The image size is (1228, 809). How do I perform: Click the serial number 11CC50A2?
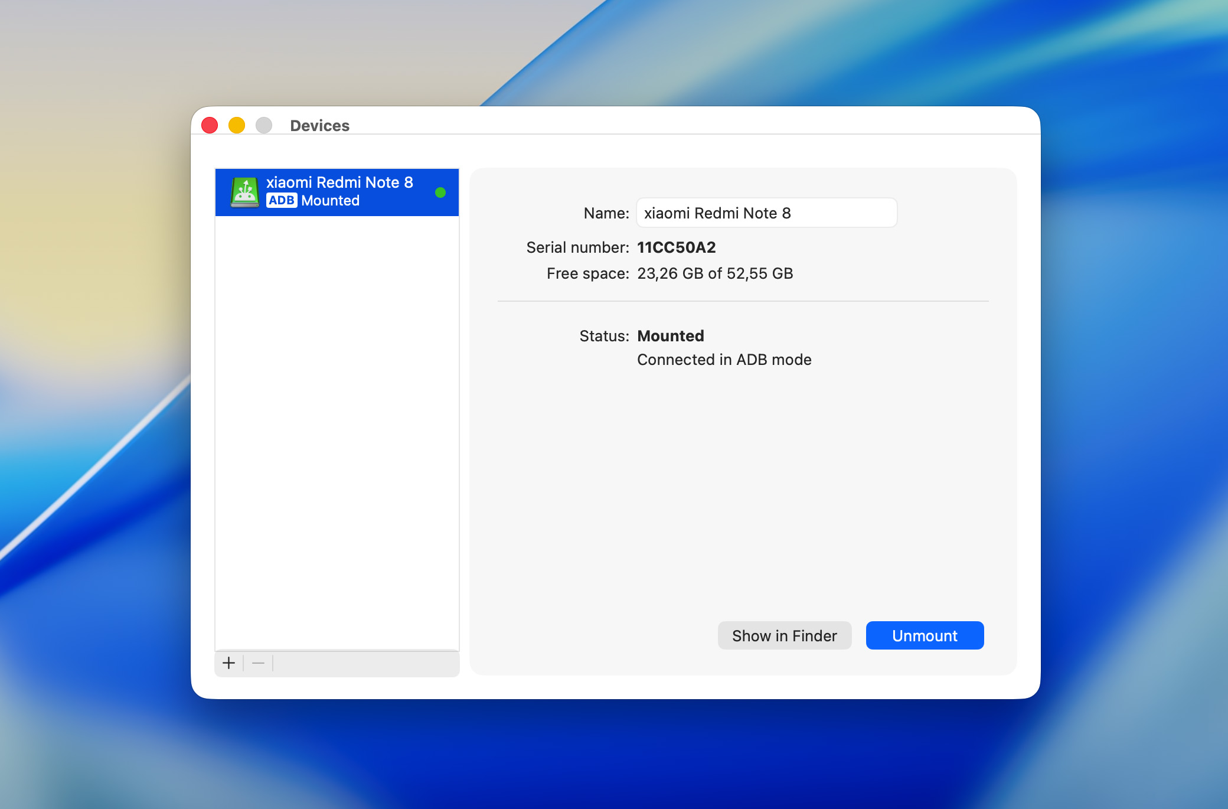point(677,247)
